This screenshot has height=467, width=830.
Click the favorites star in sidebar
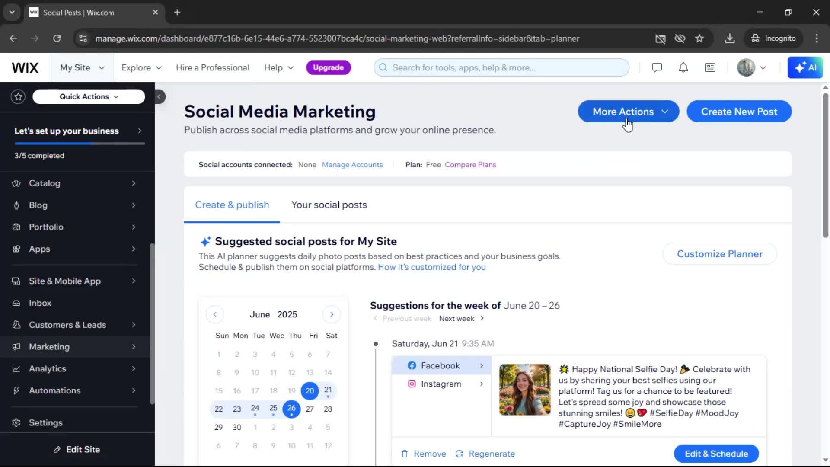pyautogui.click(x=18, y=96)
